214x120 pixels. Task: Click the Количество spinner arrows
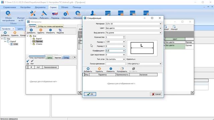pyautogui.click(x=124, y=37)
